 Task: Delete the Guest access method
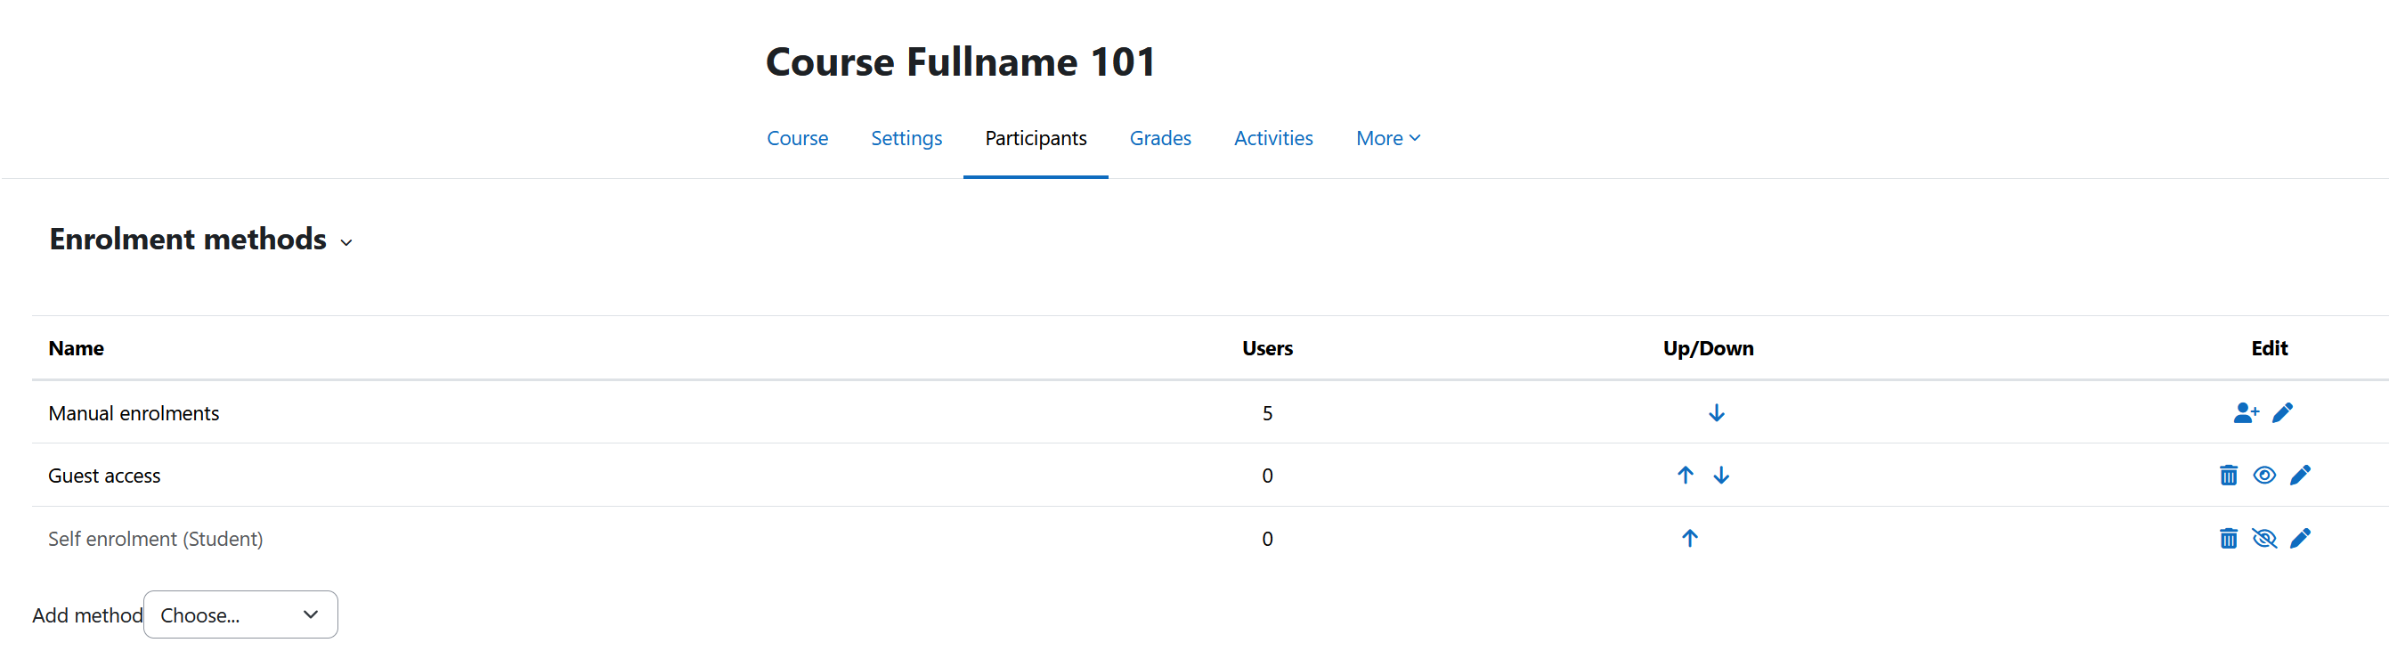2229,476
